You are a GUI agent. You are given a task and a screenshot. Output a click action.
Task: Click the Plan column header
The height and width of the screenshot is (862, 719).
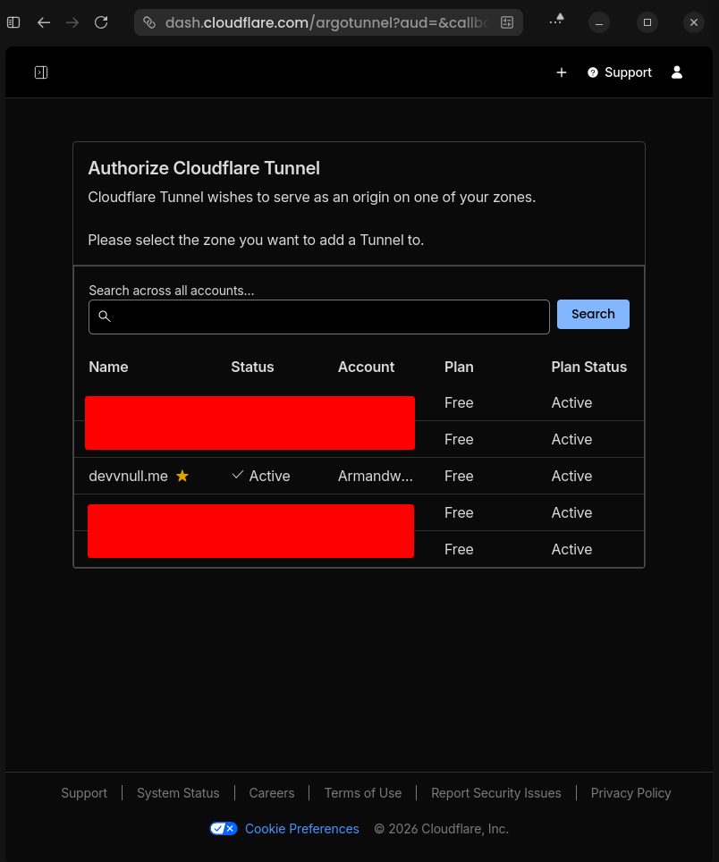[459, 367]
